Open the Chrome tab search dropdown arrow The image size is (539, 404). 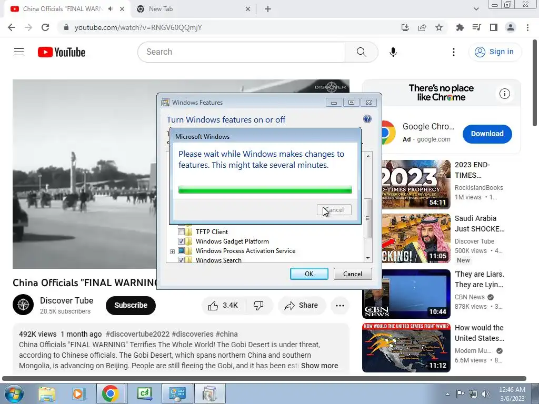coord(476,9)
